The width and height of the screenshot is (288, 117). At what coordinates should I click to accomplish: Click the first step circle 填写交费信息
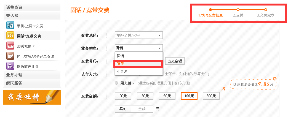(x=210, y=10)
